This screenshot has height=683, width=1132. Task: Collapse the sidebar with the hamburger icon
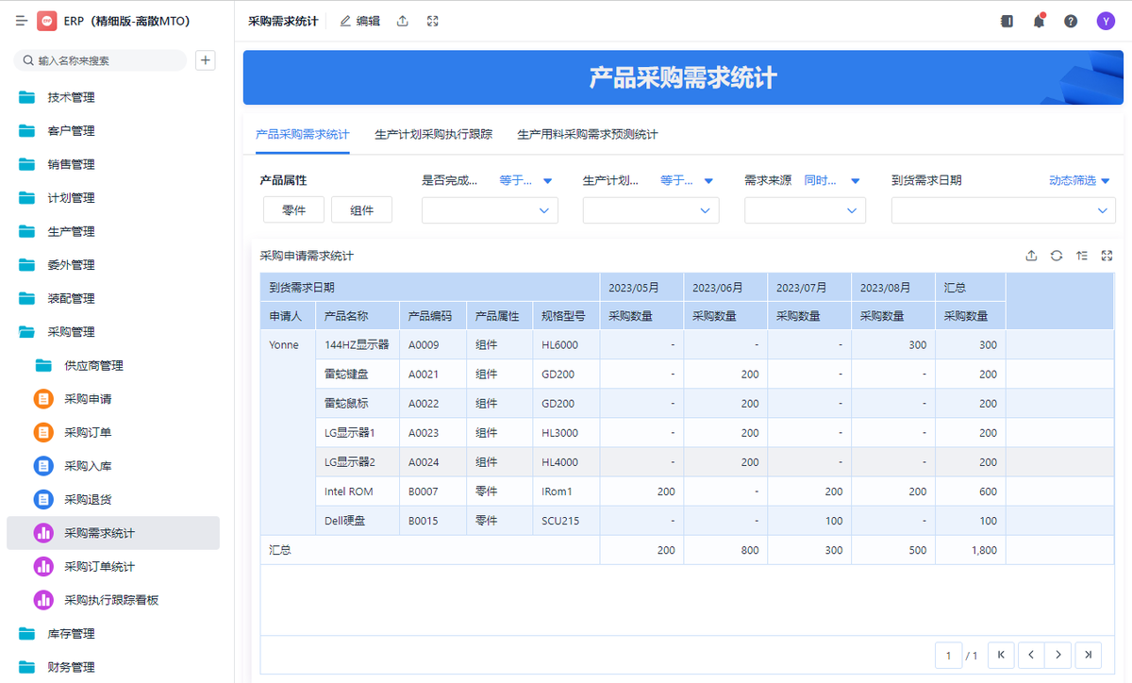21,21
